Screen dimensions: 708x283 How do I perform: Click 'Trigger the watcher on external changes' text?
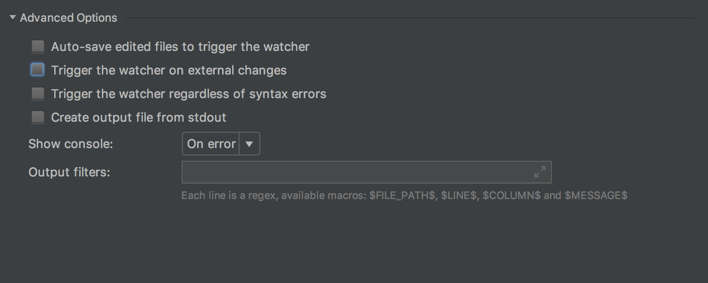point(169,70)
